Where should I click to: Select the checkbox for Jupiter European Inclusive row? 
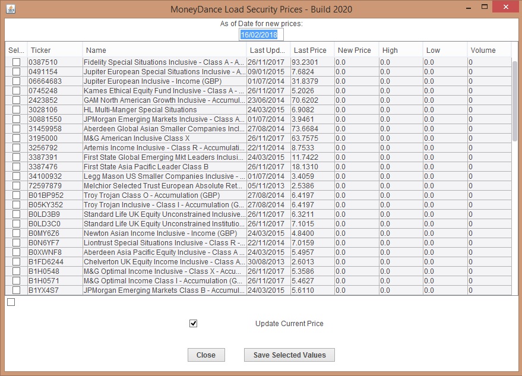[x=16, y=81]
